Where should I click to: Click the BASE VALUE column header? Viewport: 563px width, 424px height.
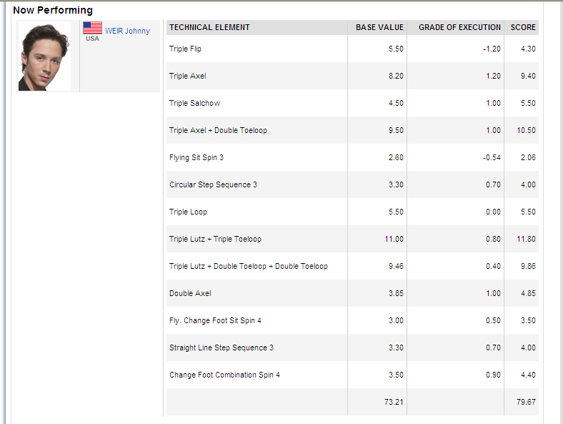(379, 27)
